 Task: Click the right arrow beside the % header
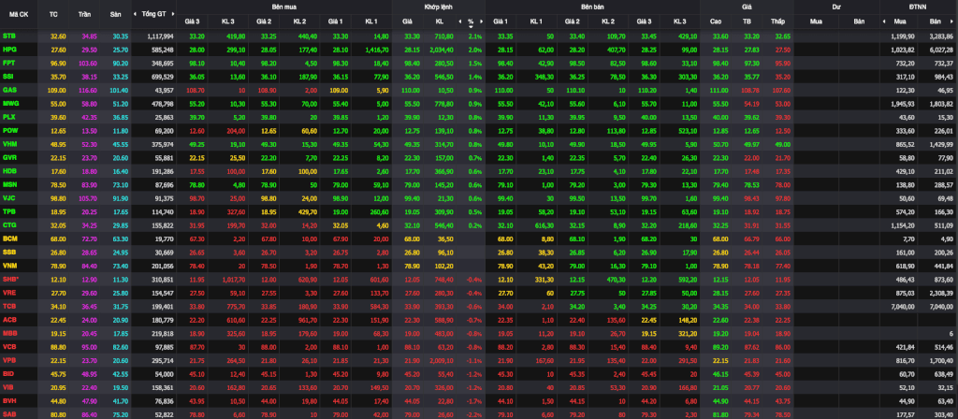482,22
